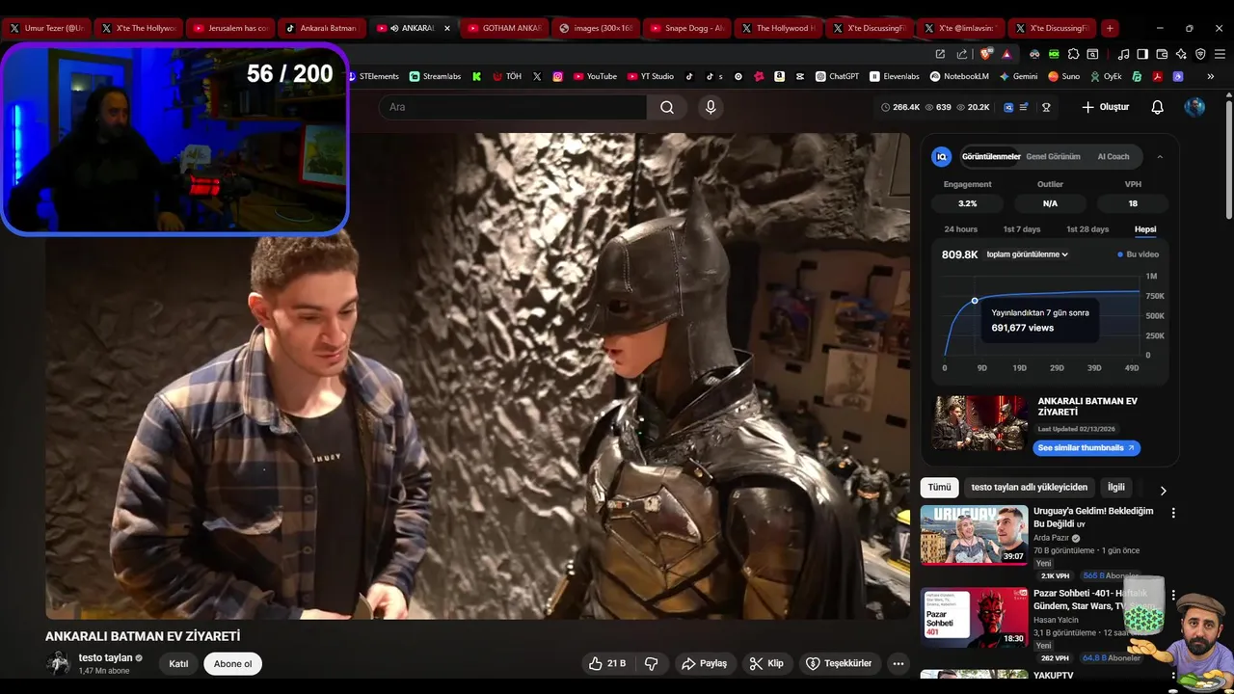Open testo taylan channel name link
This screenshot has width=1234, height=694.
pyautogui.click(x=105, y=657)
